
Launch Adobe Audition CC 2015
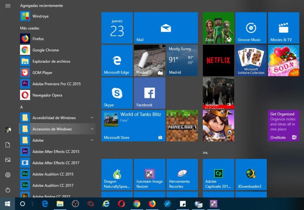pyautogui.click(x=53, y=174)
